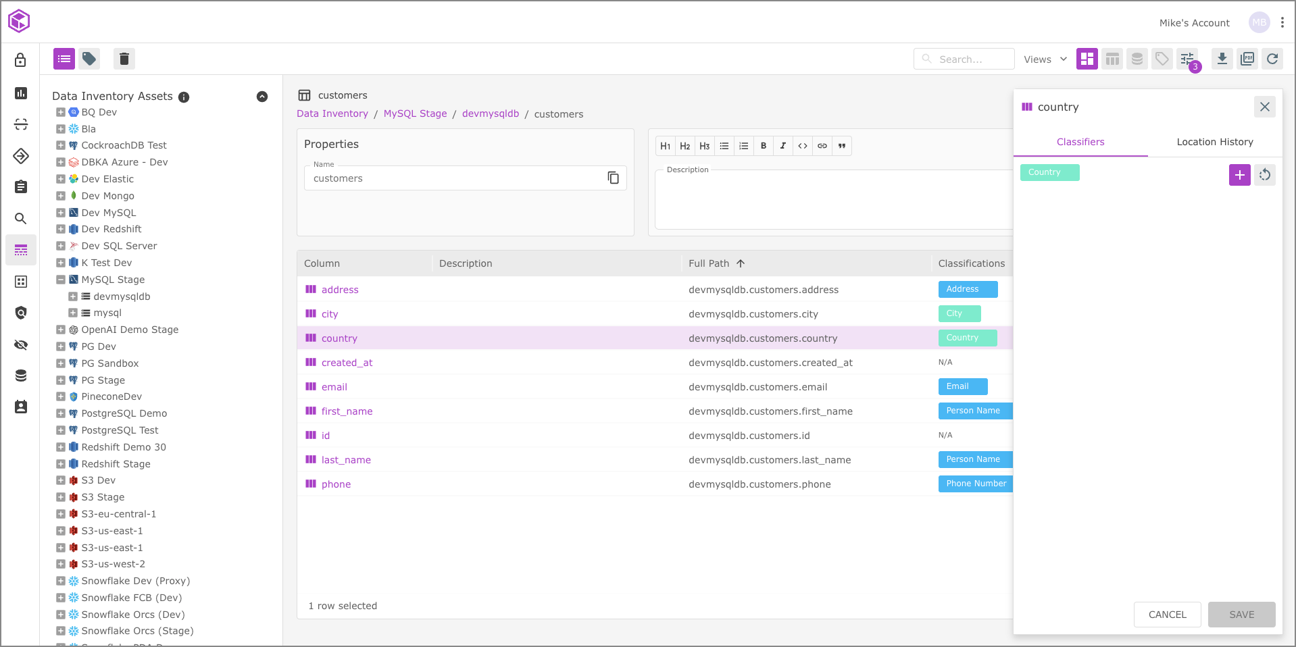Viewport: 1296px width, 647px height.
Task: Click the trash delete icon in toolbar
Action: click(x=124, y=59)
